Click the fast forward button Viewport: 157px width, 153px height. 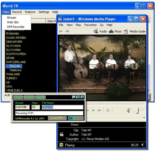pyautogui.click(x=93, y=110)
